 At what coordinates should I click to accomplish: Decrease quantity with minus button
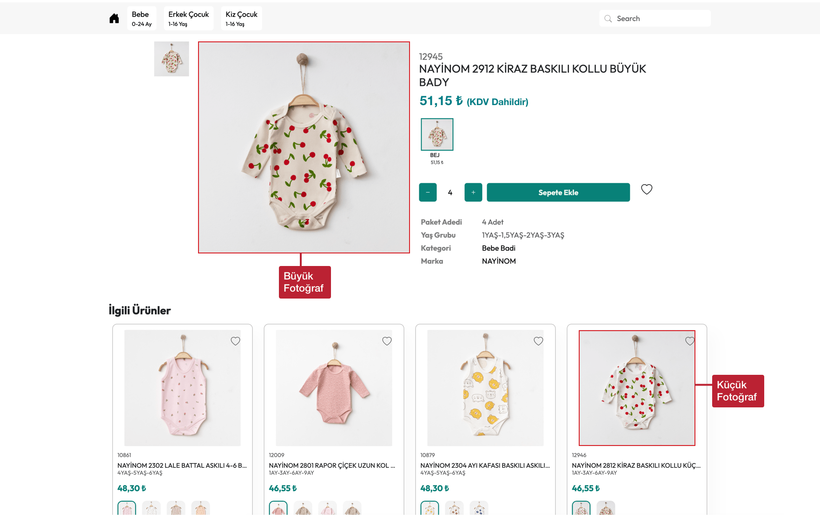click(x=428, y=193)
